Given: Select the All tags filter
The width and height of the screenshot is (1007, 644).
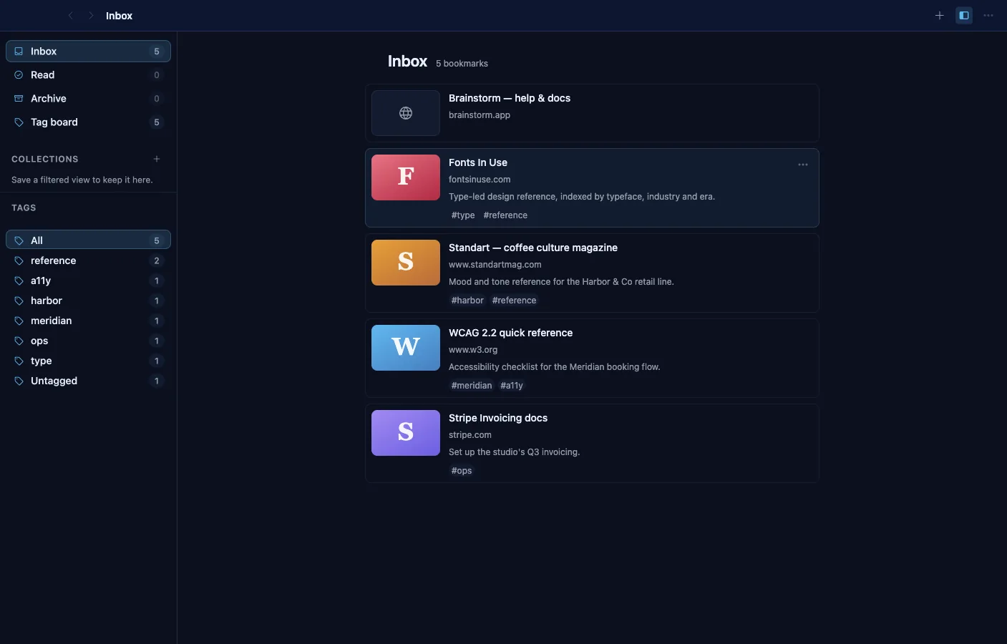Looking at the screenshot, I should click(88, 240).
